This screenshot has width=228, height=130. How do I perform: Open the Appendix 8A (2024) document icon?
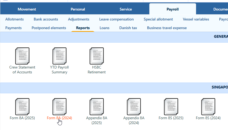[134, 107]
